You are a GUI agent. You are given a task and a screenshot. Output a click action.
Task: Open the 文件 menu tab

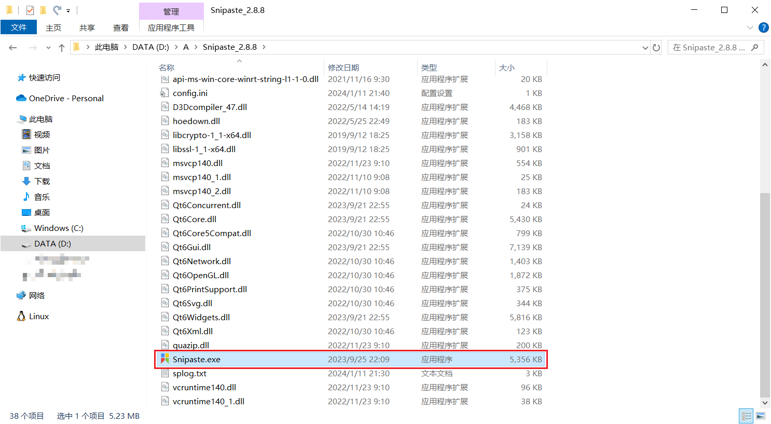coord(19,28)
